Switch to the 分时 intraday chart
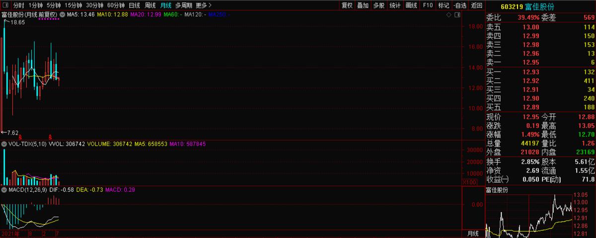596x238 pixels. (x=18, y=5)
